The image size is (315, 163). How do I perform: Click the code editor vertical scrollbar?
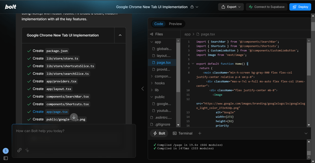pos(309,58)
